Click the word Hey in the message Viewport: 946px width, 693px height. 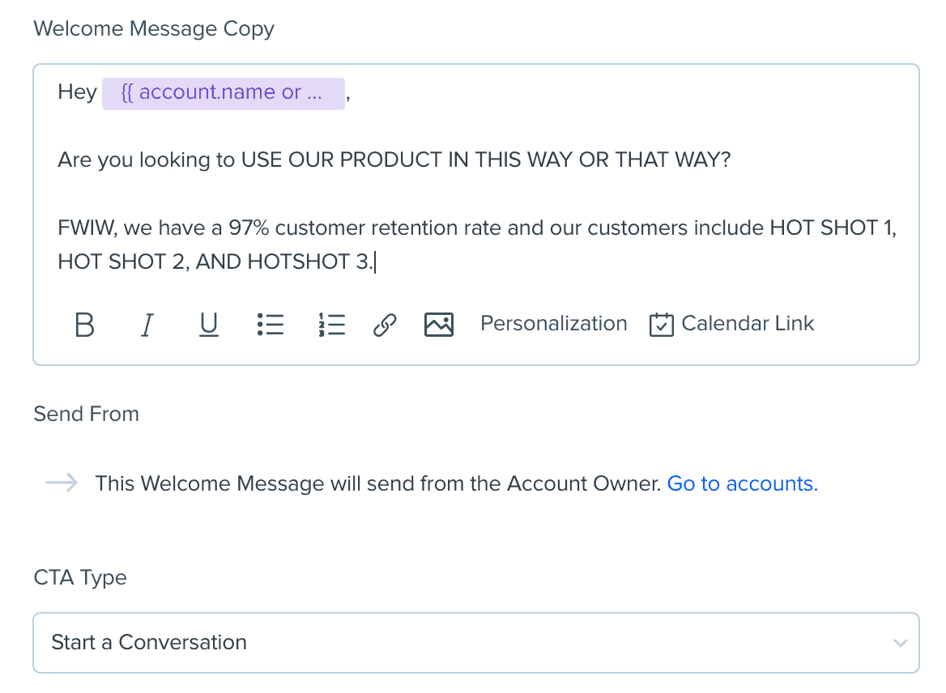(77, 93)
